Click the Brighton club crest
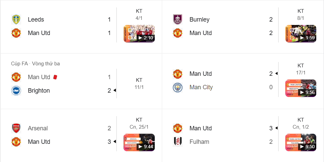Viewport: 324px width, 162px height. pos(16,91)
